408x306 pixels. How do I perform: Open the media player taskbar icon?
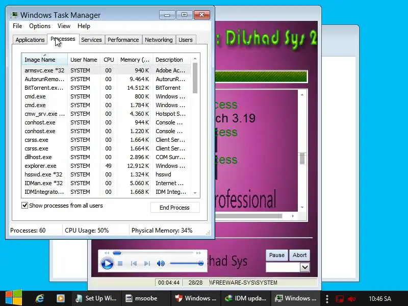[x=60, y=298]
